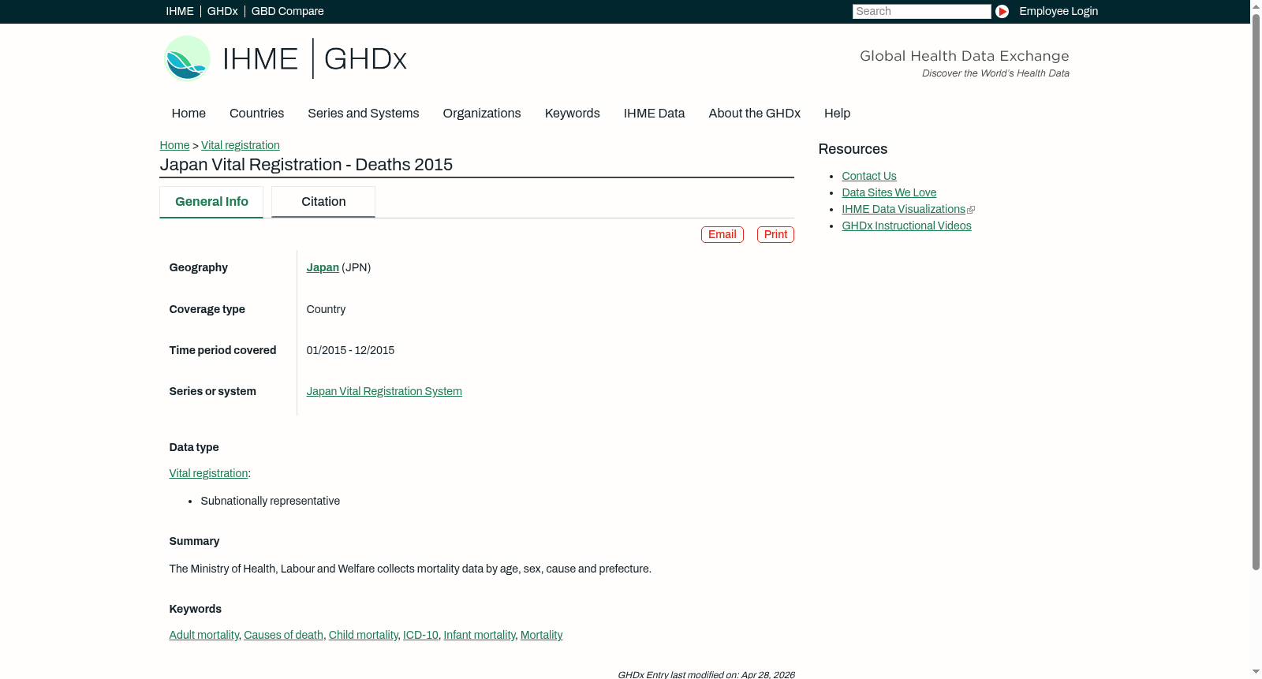Open the ICD-10 keyword
Screen dimensions: 1262x679
[x=420, y=635]
